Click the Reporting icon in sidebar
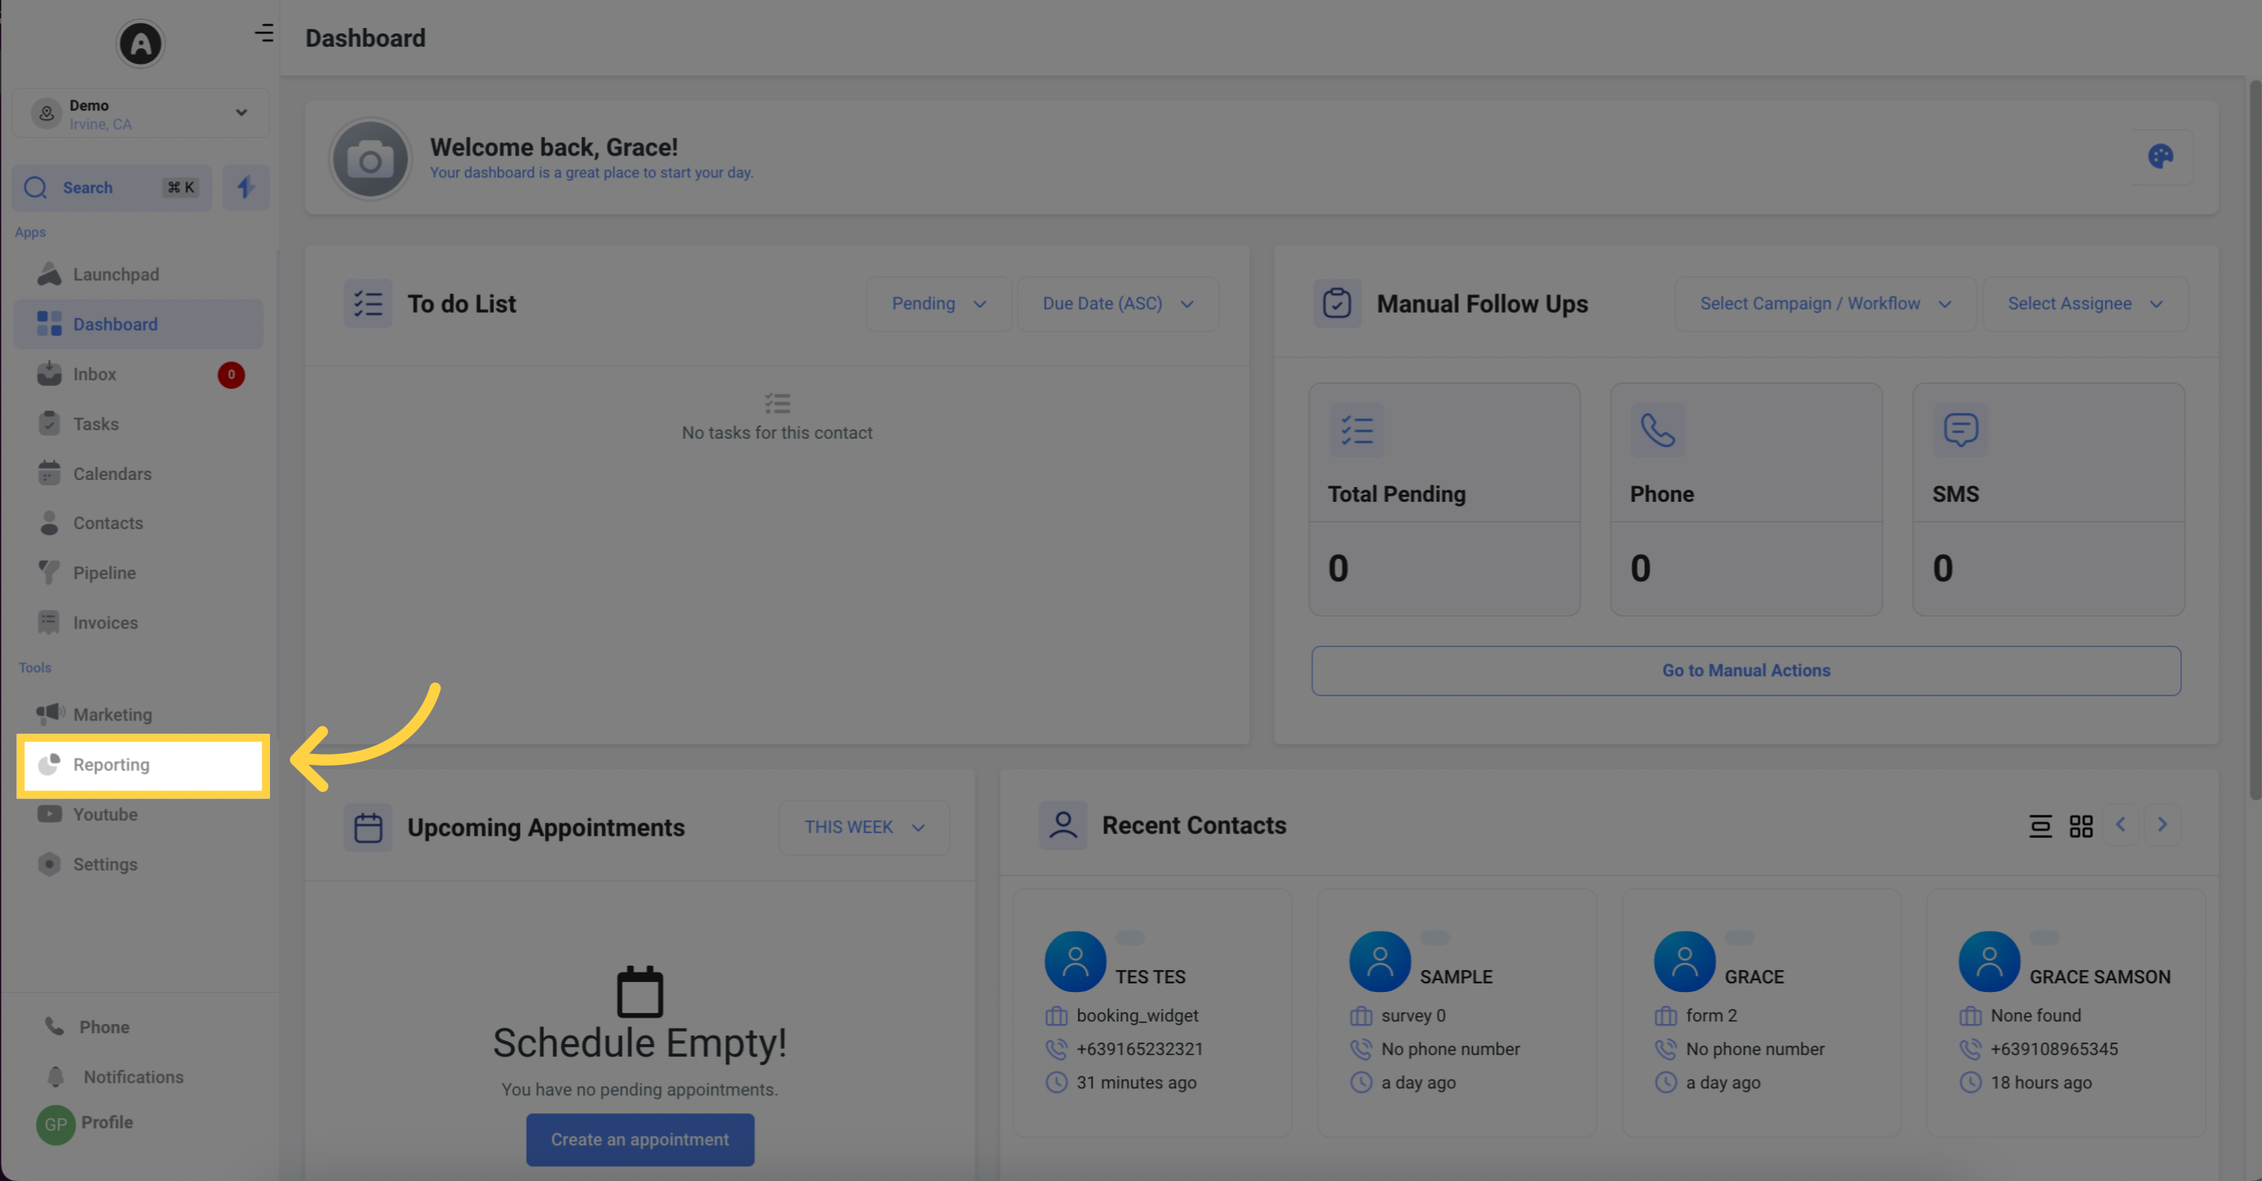The image size is (2262, 1181). (x=49, y=764)
